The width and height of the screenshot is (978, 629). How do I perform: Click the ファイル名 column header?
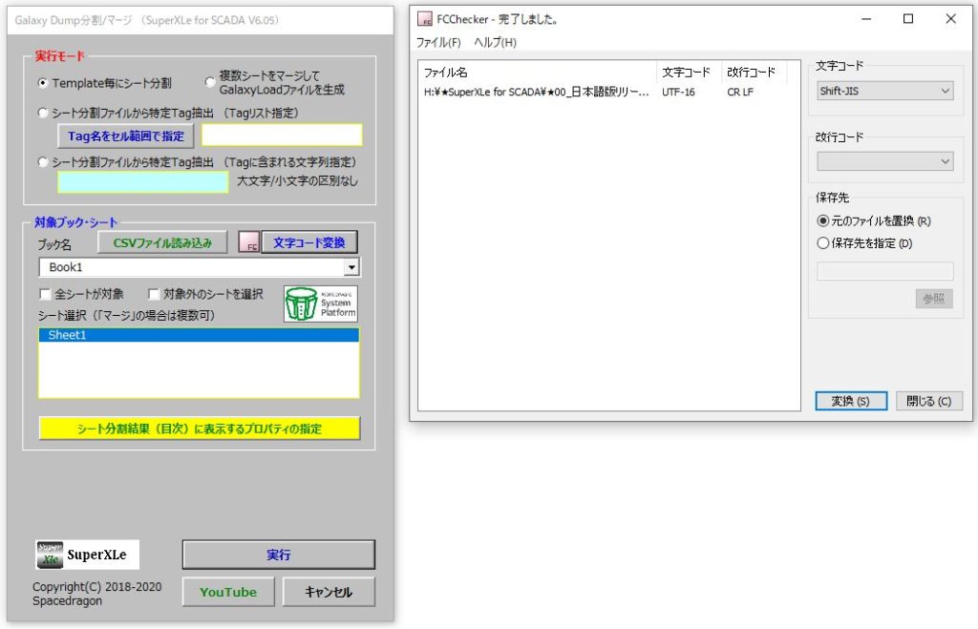[x=538, y=73]
